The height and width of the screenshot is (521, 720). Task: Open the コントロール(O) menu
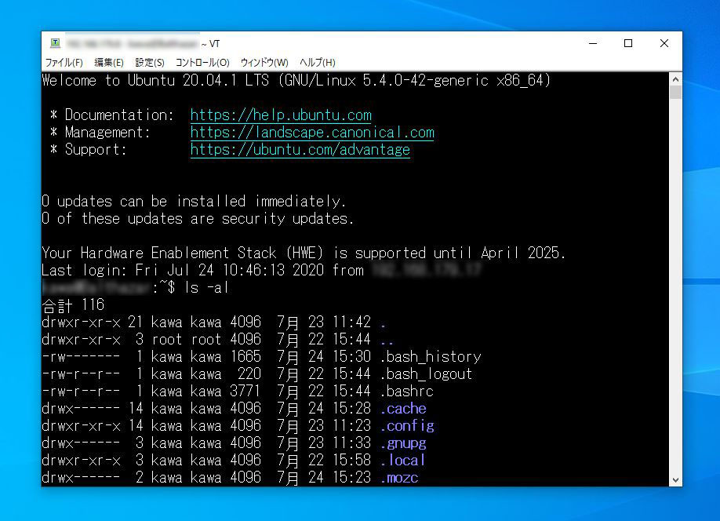point(202,63)
